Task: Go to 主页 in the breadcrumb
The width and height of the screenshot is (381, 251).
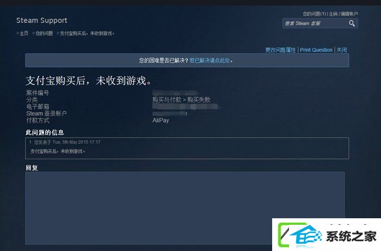Action: click(24, 33)
